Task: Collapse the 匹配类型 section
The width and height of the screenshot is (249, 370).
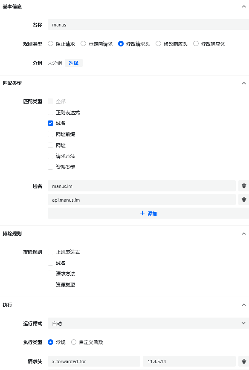Action: [244, 83]
